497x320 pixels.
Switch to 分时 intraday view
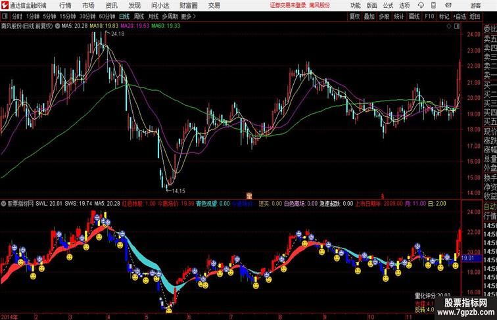[x=17, y=16]
